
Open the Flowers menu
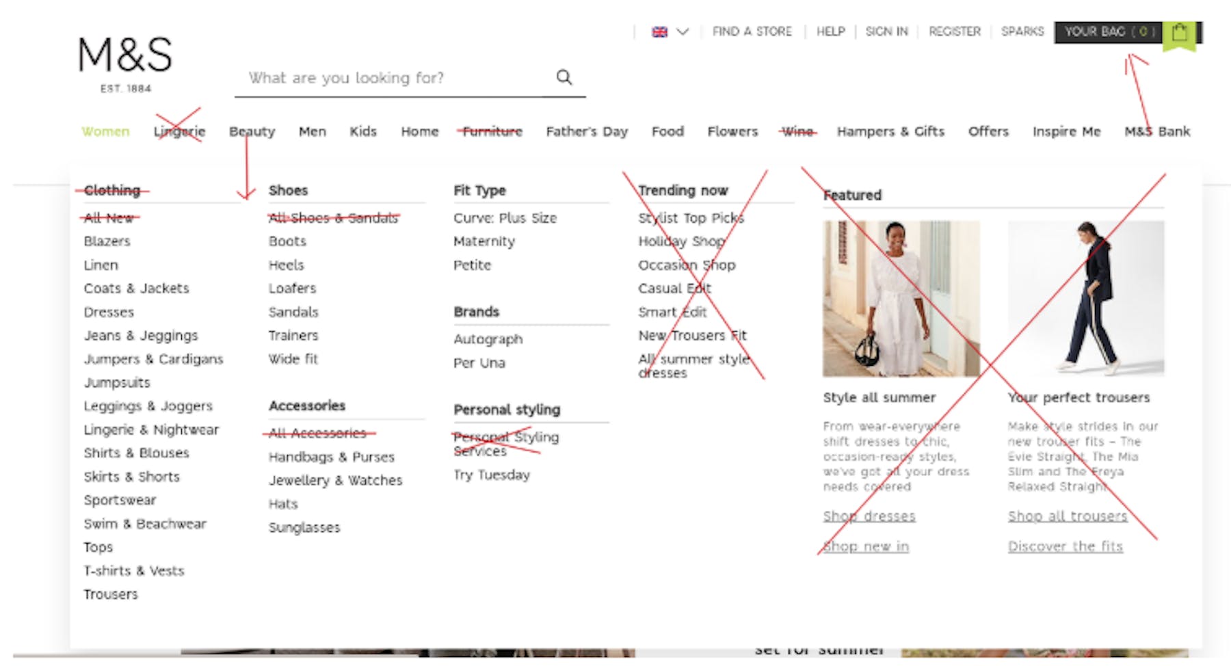(732, 131)
